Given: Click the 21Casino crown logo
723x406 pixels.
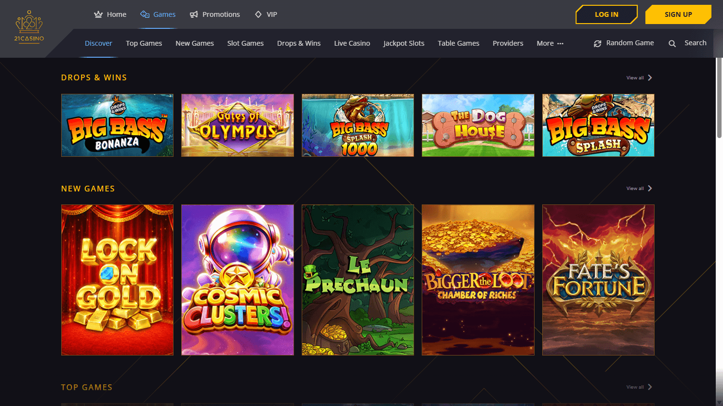Looking at the screenshot, I should 29,26.
